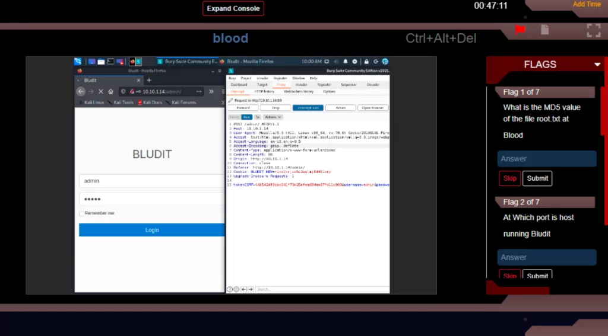The width and height of the screenshot is (608, 336).
Task: Click the pencil edit icon beside Request target
Action: [231, 100]
